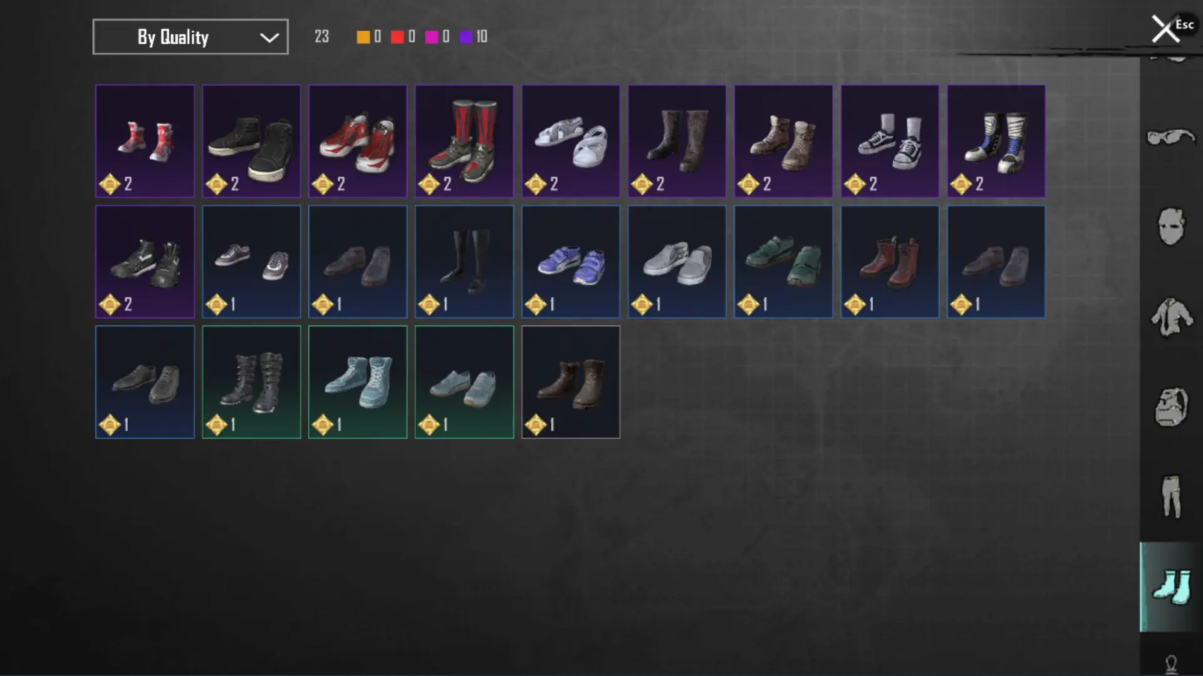Close the inventory with the X icon

pyautogui.click(x=1165, y=29)
